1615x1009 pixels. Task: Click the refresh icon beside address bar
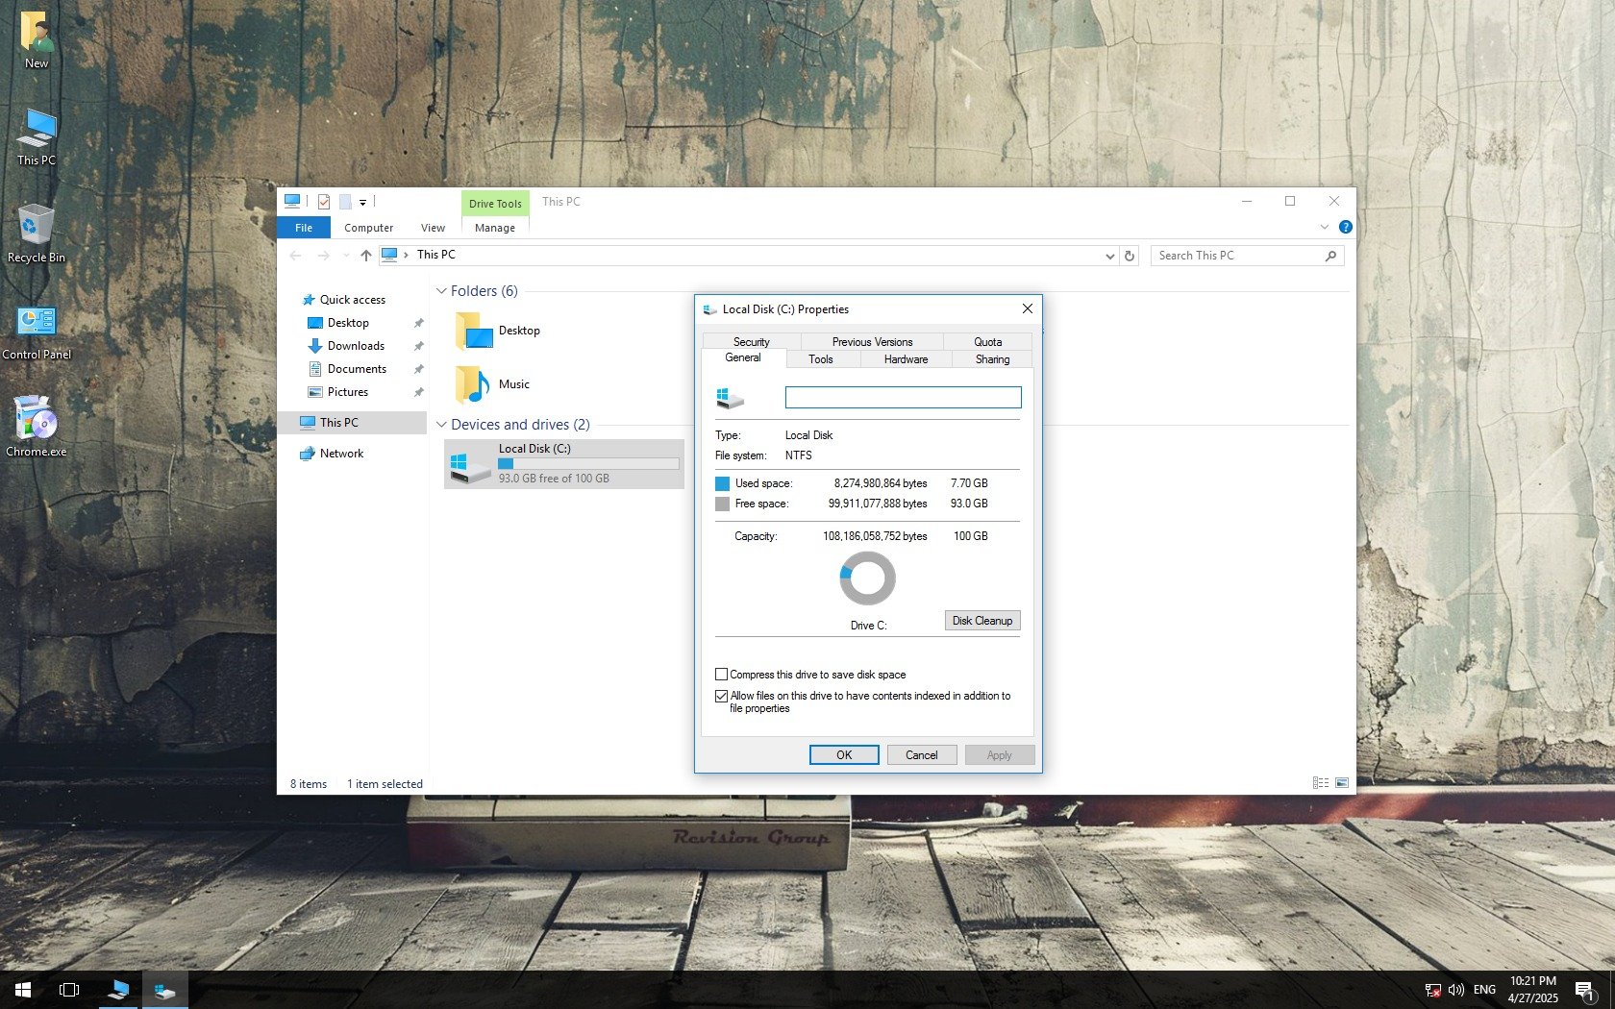click(1130, 256)
